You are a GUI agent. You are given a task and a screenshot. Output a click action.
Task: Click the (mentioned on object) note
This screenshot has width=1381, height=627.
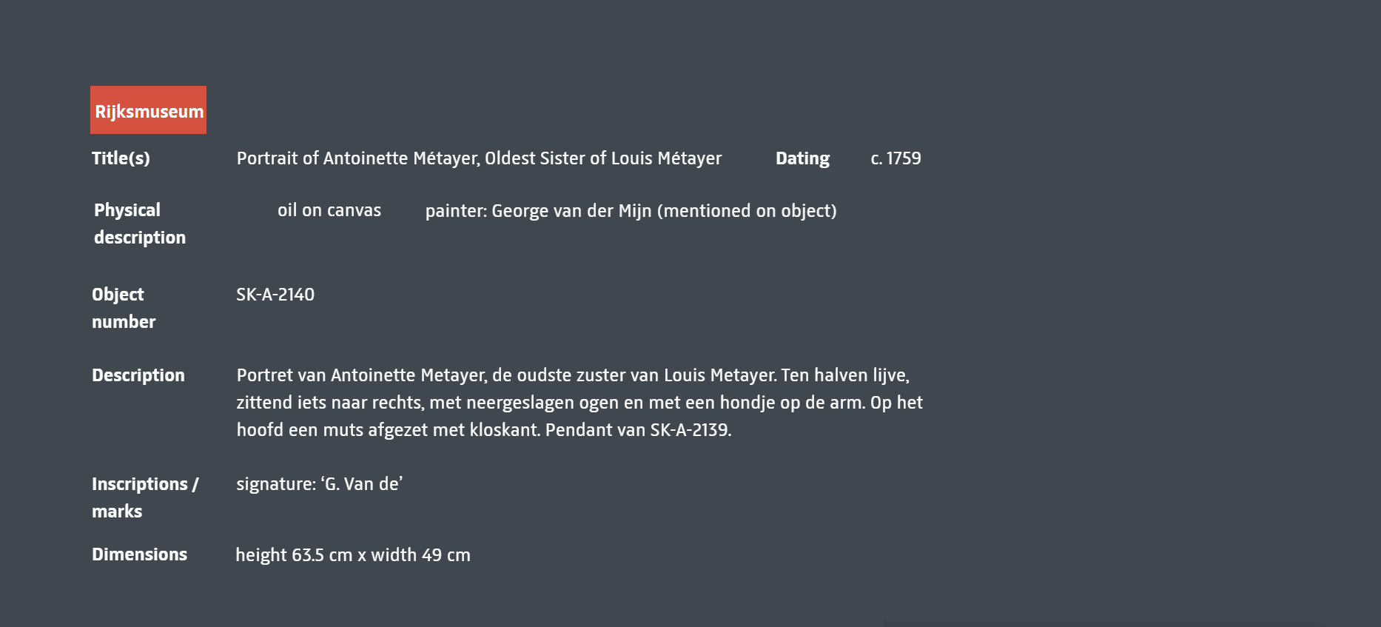(x=747, y=211)
